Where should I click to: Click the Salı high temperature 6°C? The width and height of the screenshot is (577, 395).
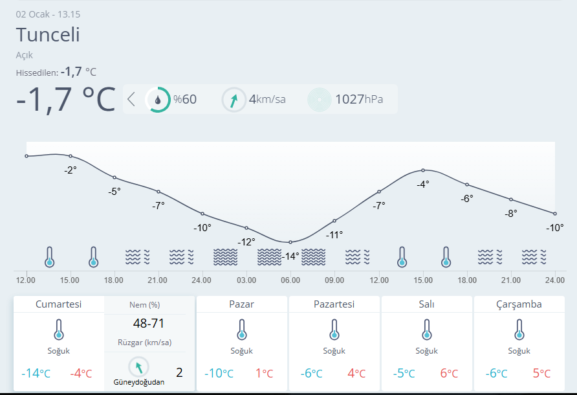point(450,373)
